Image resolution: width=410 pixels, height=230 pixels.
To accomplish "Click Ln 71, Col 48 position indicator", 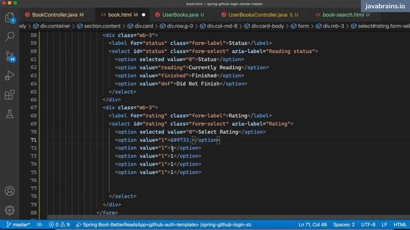I will coord(313,224).
